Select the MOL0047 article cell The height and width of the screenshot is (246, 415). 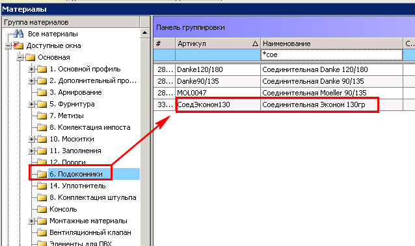pyautogui.click(x=217, y=93)
